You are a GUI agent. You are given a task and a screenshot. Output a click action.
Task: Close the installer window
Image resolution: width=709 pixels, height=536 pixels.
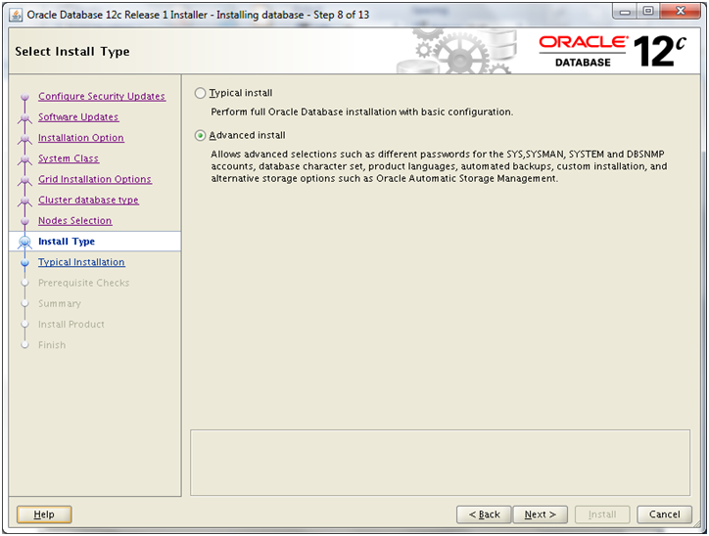680,12
